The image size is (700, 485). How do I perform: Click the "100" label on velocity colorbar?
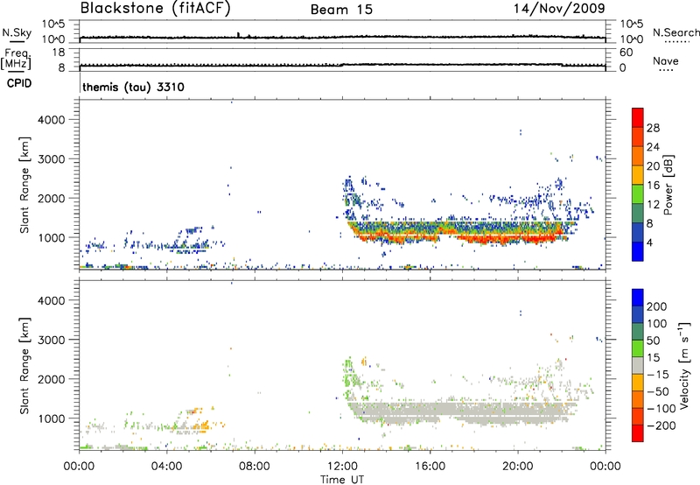tap(657, 324)
